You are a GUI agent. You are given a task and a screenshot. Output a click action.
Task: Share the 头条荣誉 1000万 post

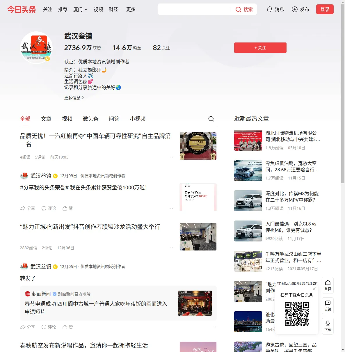pyautogui.click(x=28, y=208)
